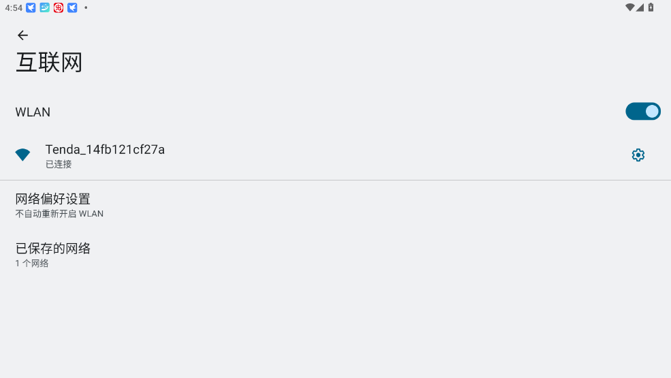Go back using the arrow icon
The width and height of the screenshot is (671, 378).
[22, 35]
